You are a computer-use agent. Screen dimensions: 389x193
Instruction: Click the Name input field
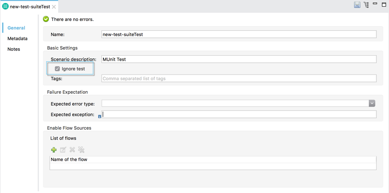(x=238, y=35)
